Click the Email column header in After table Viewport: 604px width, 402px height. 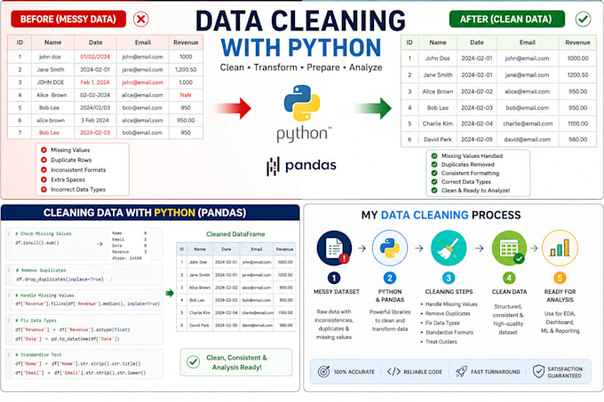click(x=528, y=43)
